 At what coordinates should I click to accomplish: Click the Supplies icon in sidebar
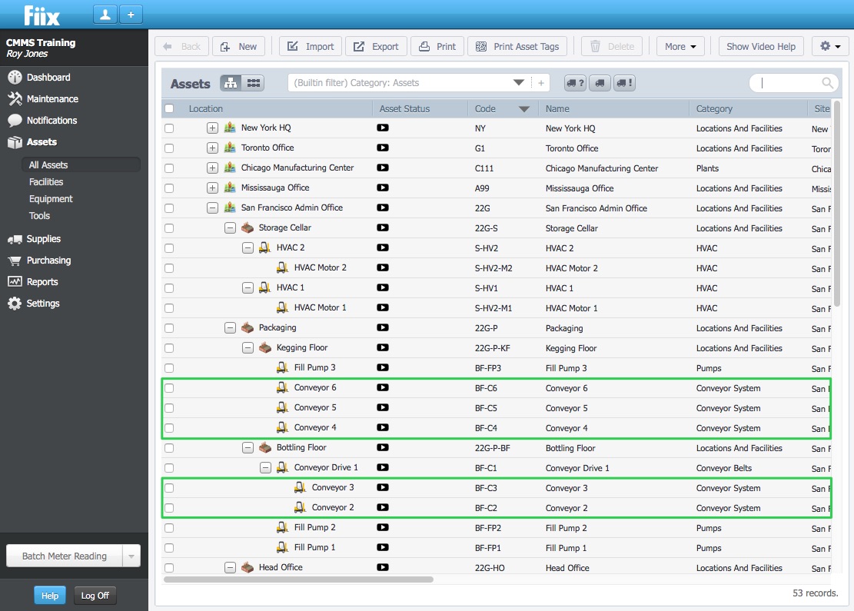pyautogui.click(x=15, y=239)
